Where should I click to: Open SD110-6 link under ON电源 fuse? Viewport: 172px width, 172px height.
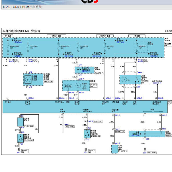[x=18, y=42]
